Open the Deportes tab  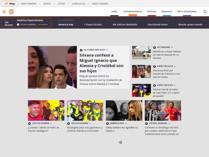pos(167,12)
